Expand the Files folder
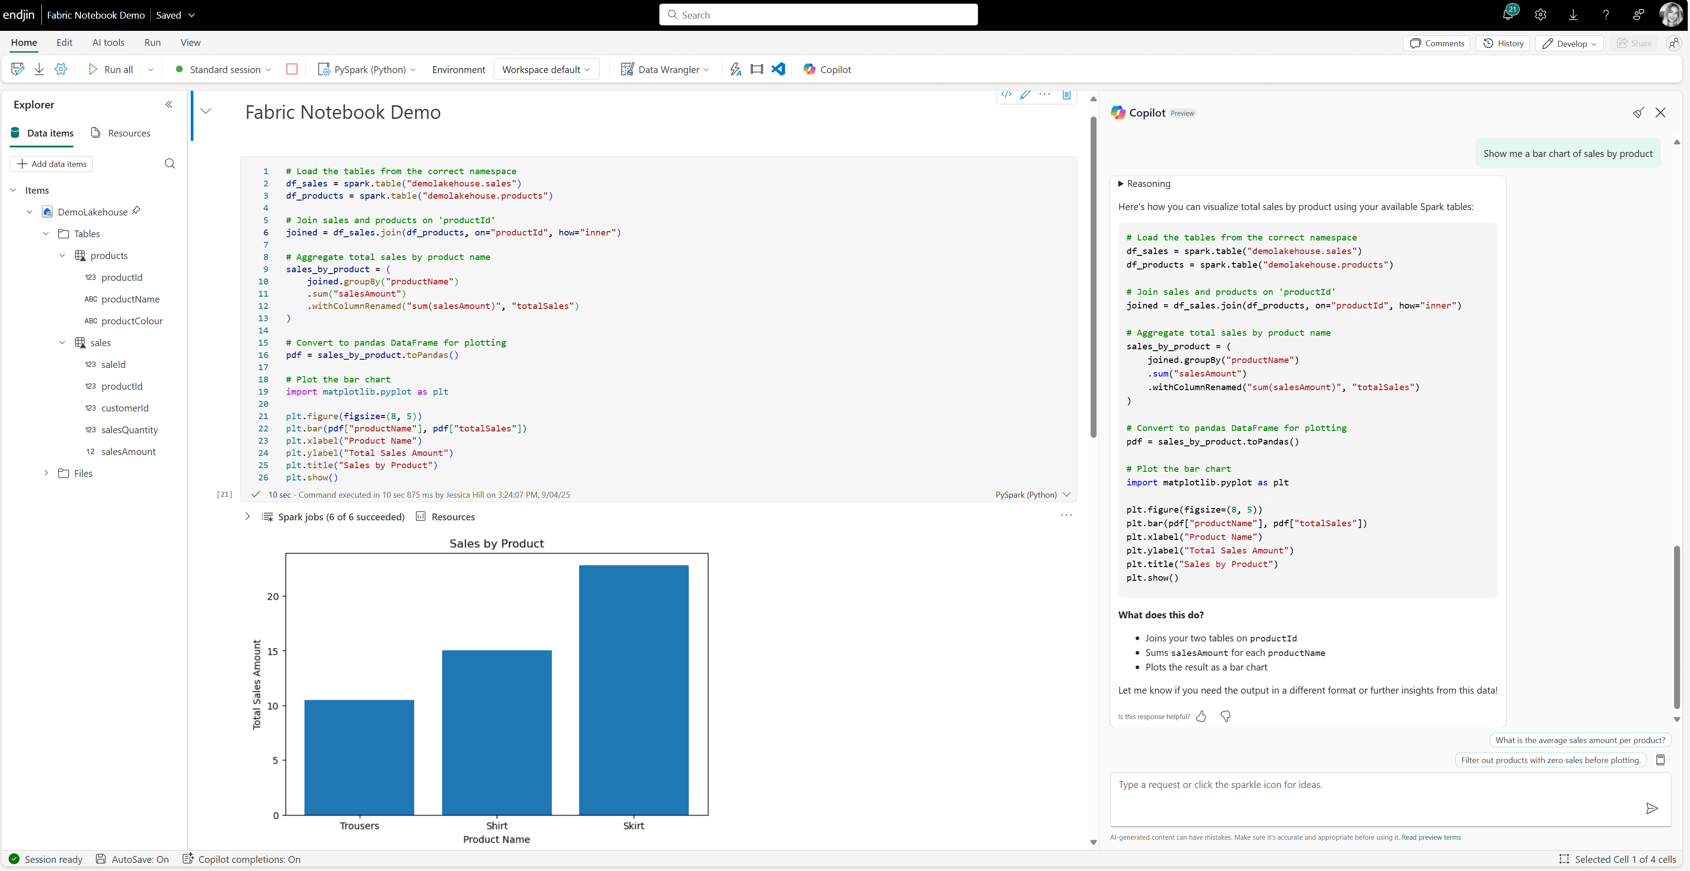This screenshot has width=1690, height=871. point(46,473)
